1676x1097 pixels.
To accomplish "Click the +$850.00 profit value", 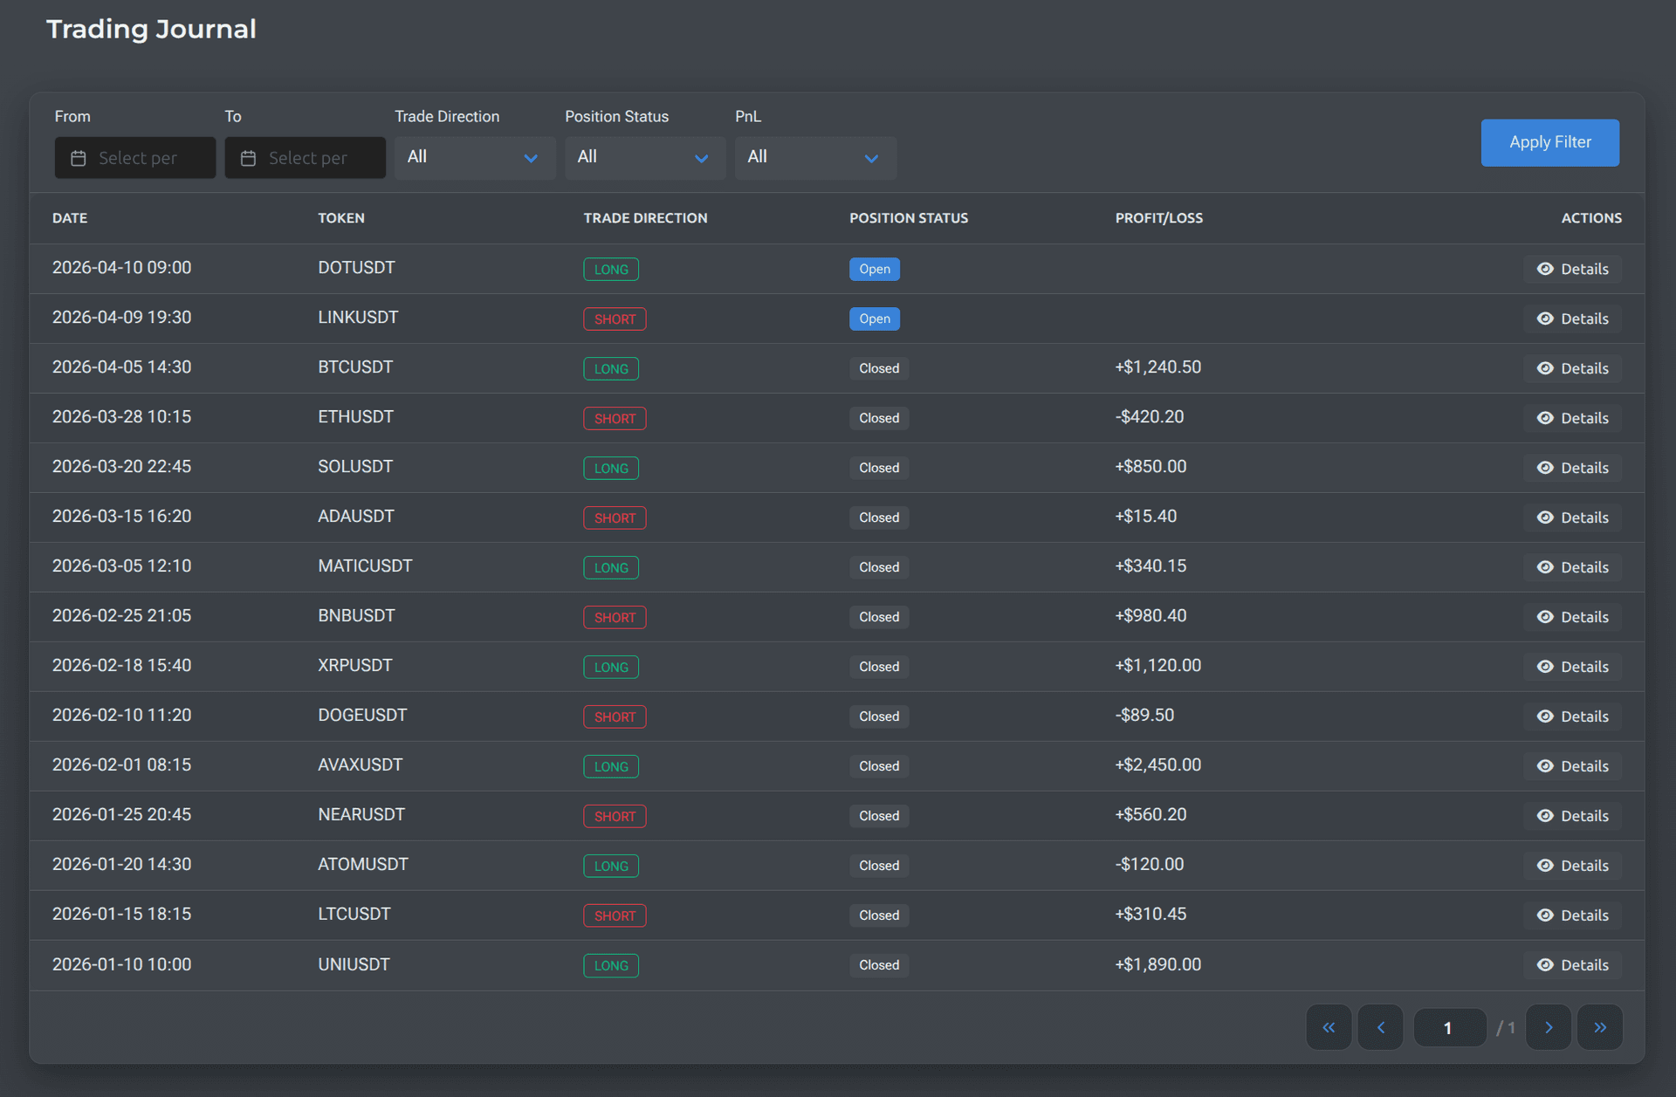I will click(x=1151, y=467).
